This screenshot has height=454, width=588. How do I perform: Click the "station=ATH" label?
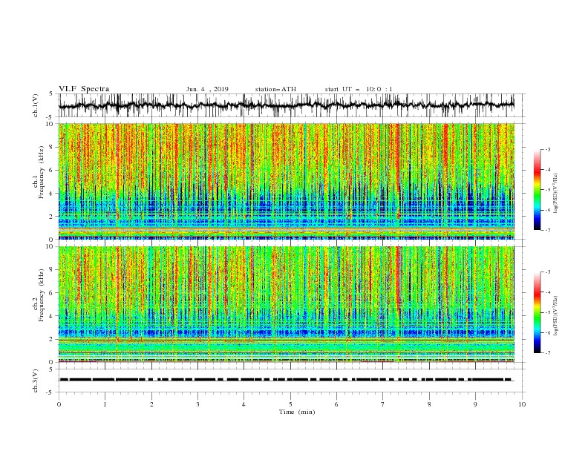tap(275, 89)
